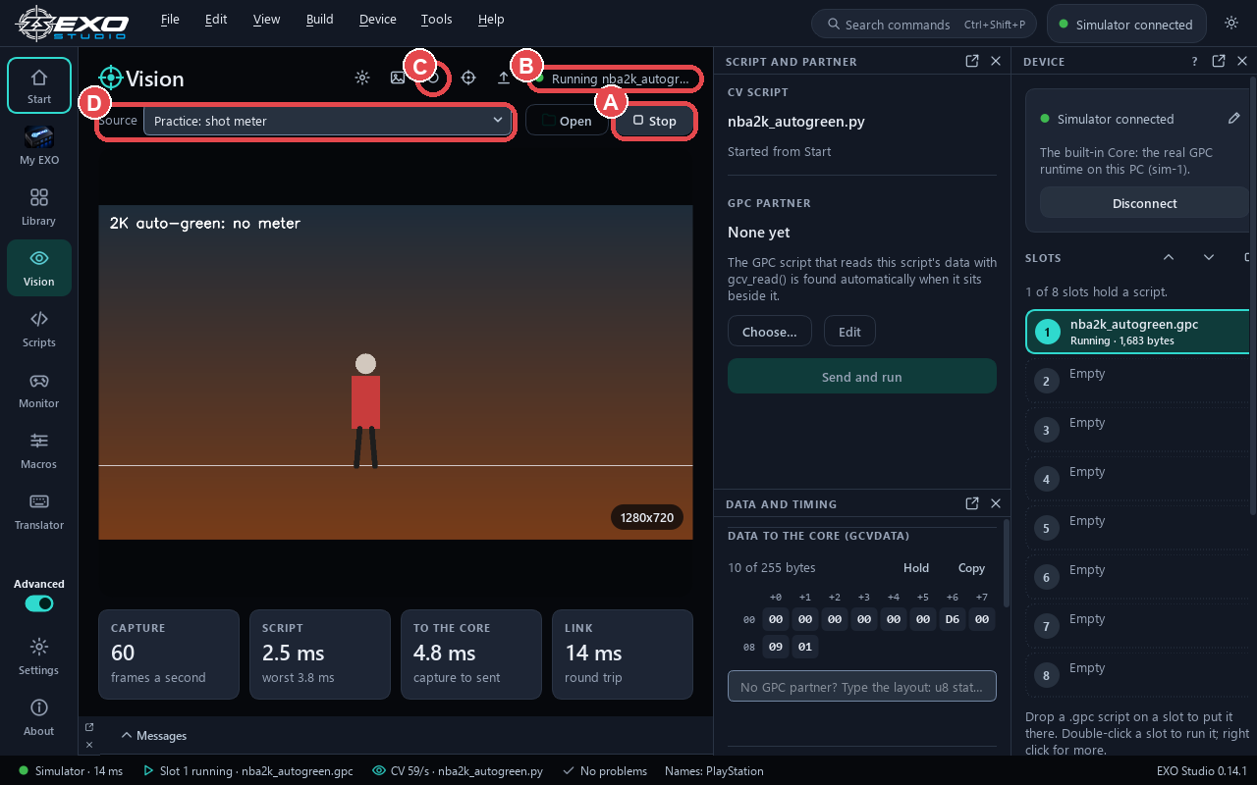
Task: Open the Tools menu
Action: 437,19
